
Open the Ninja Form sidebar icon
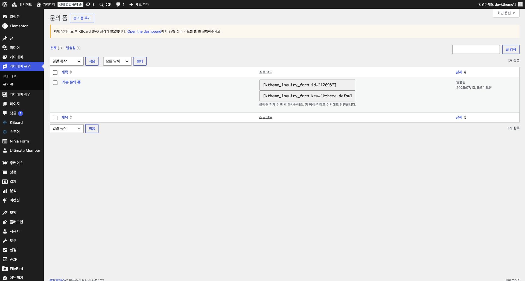coord(5,141)
